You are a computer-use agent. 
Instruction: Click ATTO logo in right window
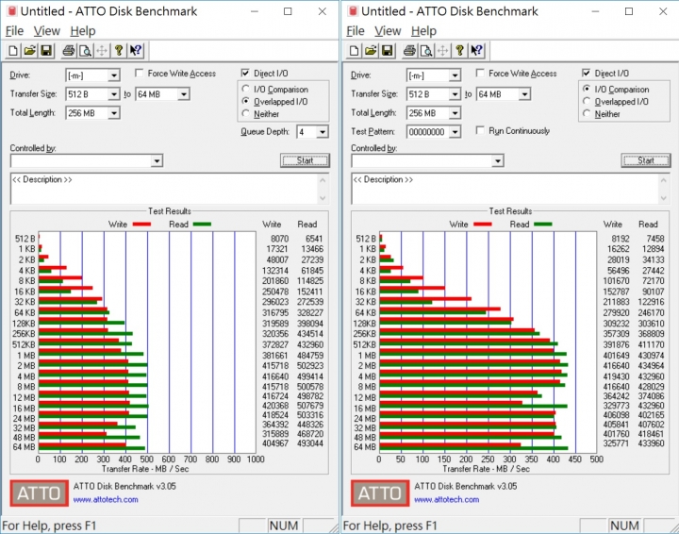(x=380, y=492)
